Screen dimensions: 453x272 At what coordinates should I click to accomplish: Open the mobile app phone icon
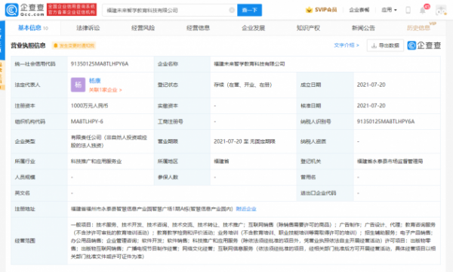click(x=408, y=10)
